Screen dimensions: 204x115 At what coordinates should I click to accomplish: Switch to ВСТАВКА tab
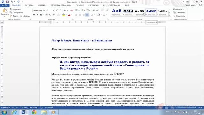click(29, 5)
